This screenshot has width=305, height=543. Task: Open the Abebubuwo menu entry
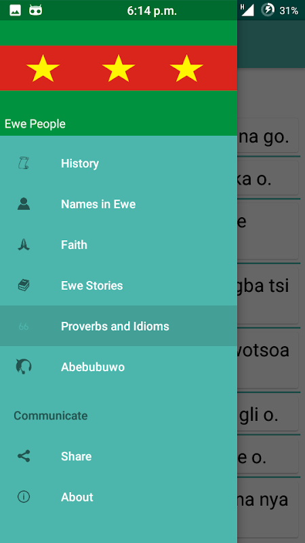coord(119,367)
